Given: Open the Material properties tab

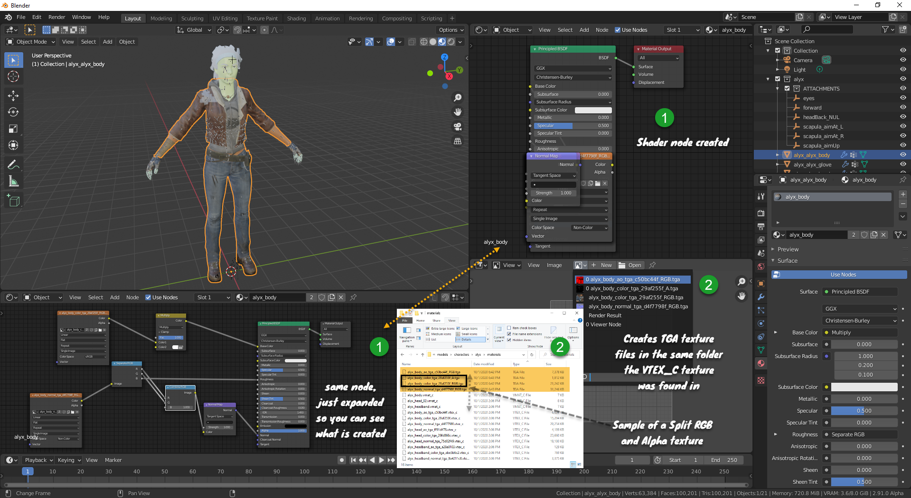Looking at the screenshot, I should (x=761, y=363).
